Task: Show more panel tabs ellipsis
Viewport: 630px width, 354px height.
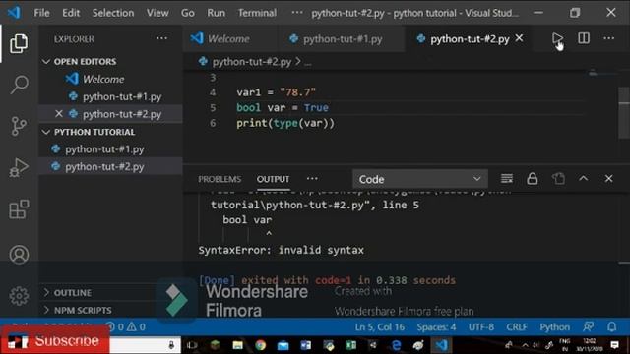Action: tap(312, 179)
